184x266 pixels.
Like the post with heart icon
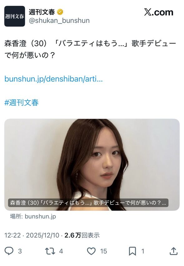(x=91, y=251)
